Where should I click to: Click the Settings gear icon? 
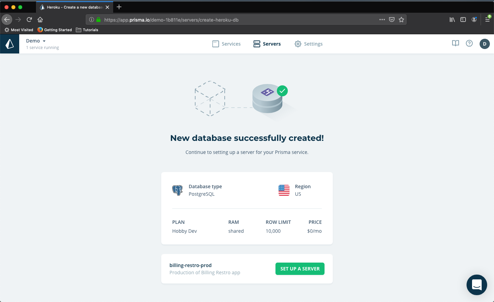coord(298,44)
